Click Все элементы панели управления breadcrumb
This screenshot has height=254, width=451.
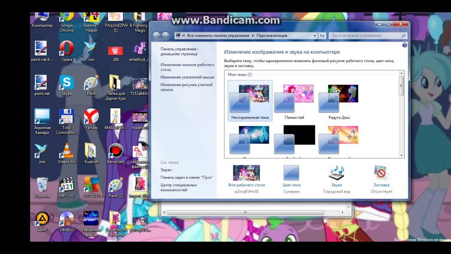(x=218, y=36)
